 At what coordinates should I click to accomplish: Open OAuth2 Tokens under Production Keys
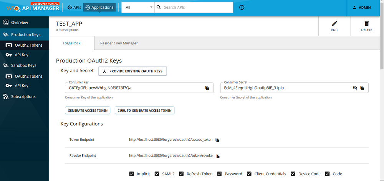[25, 45]
